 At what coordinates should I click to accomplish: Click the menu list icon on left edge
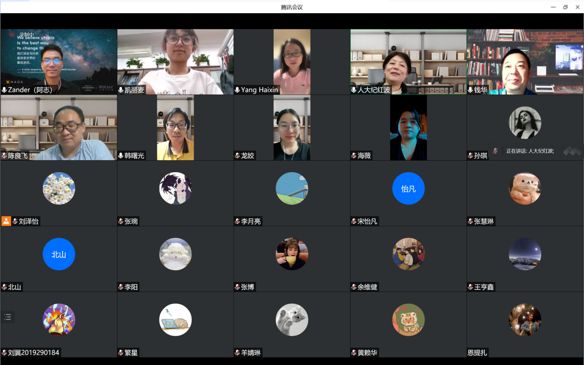coord(7,317)
